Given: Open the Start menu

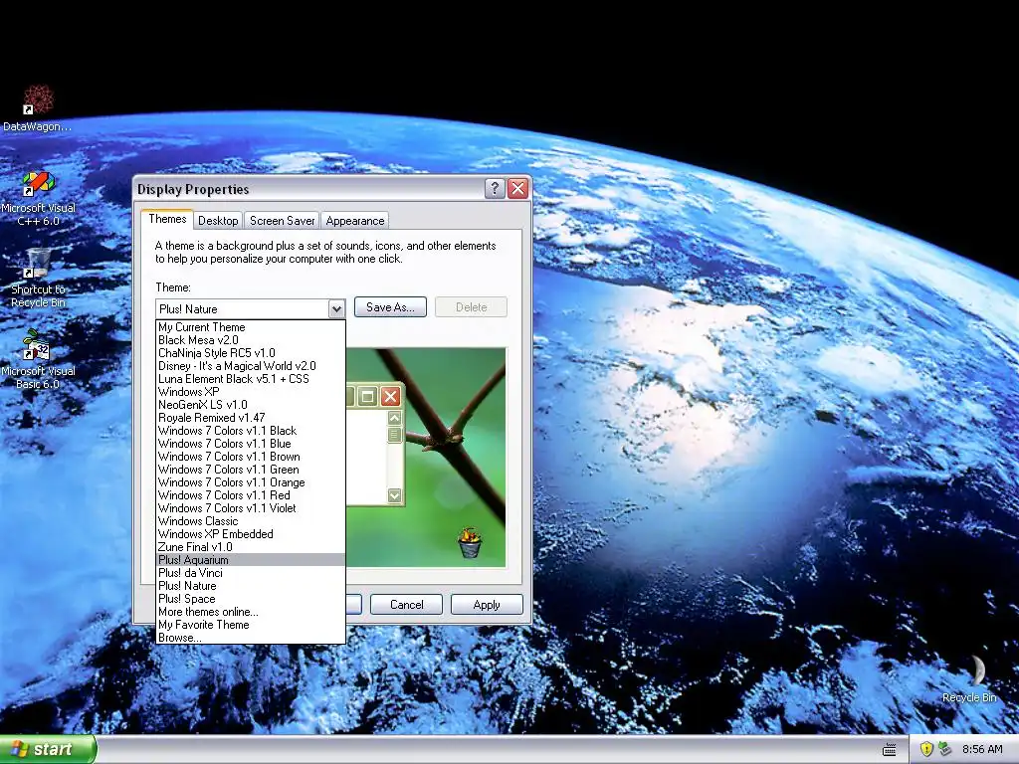Looking at the screenshot, I should [48, 749].
